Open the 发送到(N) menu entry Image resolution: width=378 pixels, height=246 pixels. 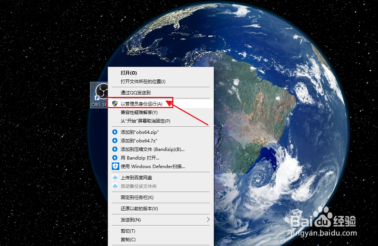(161, 220)
